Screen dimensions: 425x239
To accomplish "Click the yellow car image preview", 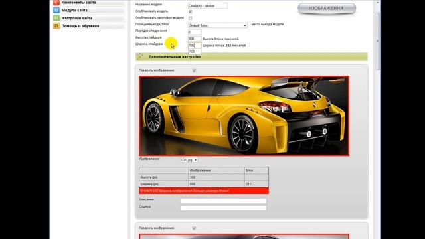I will coord(244,116).
